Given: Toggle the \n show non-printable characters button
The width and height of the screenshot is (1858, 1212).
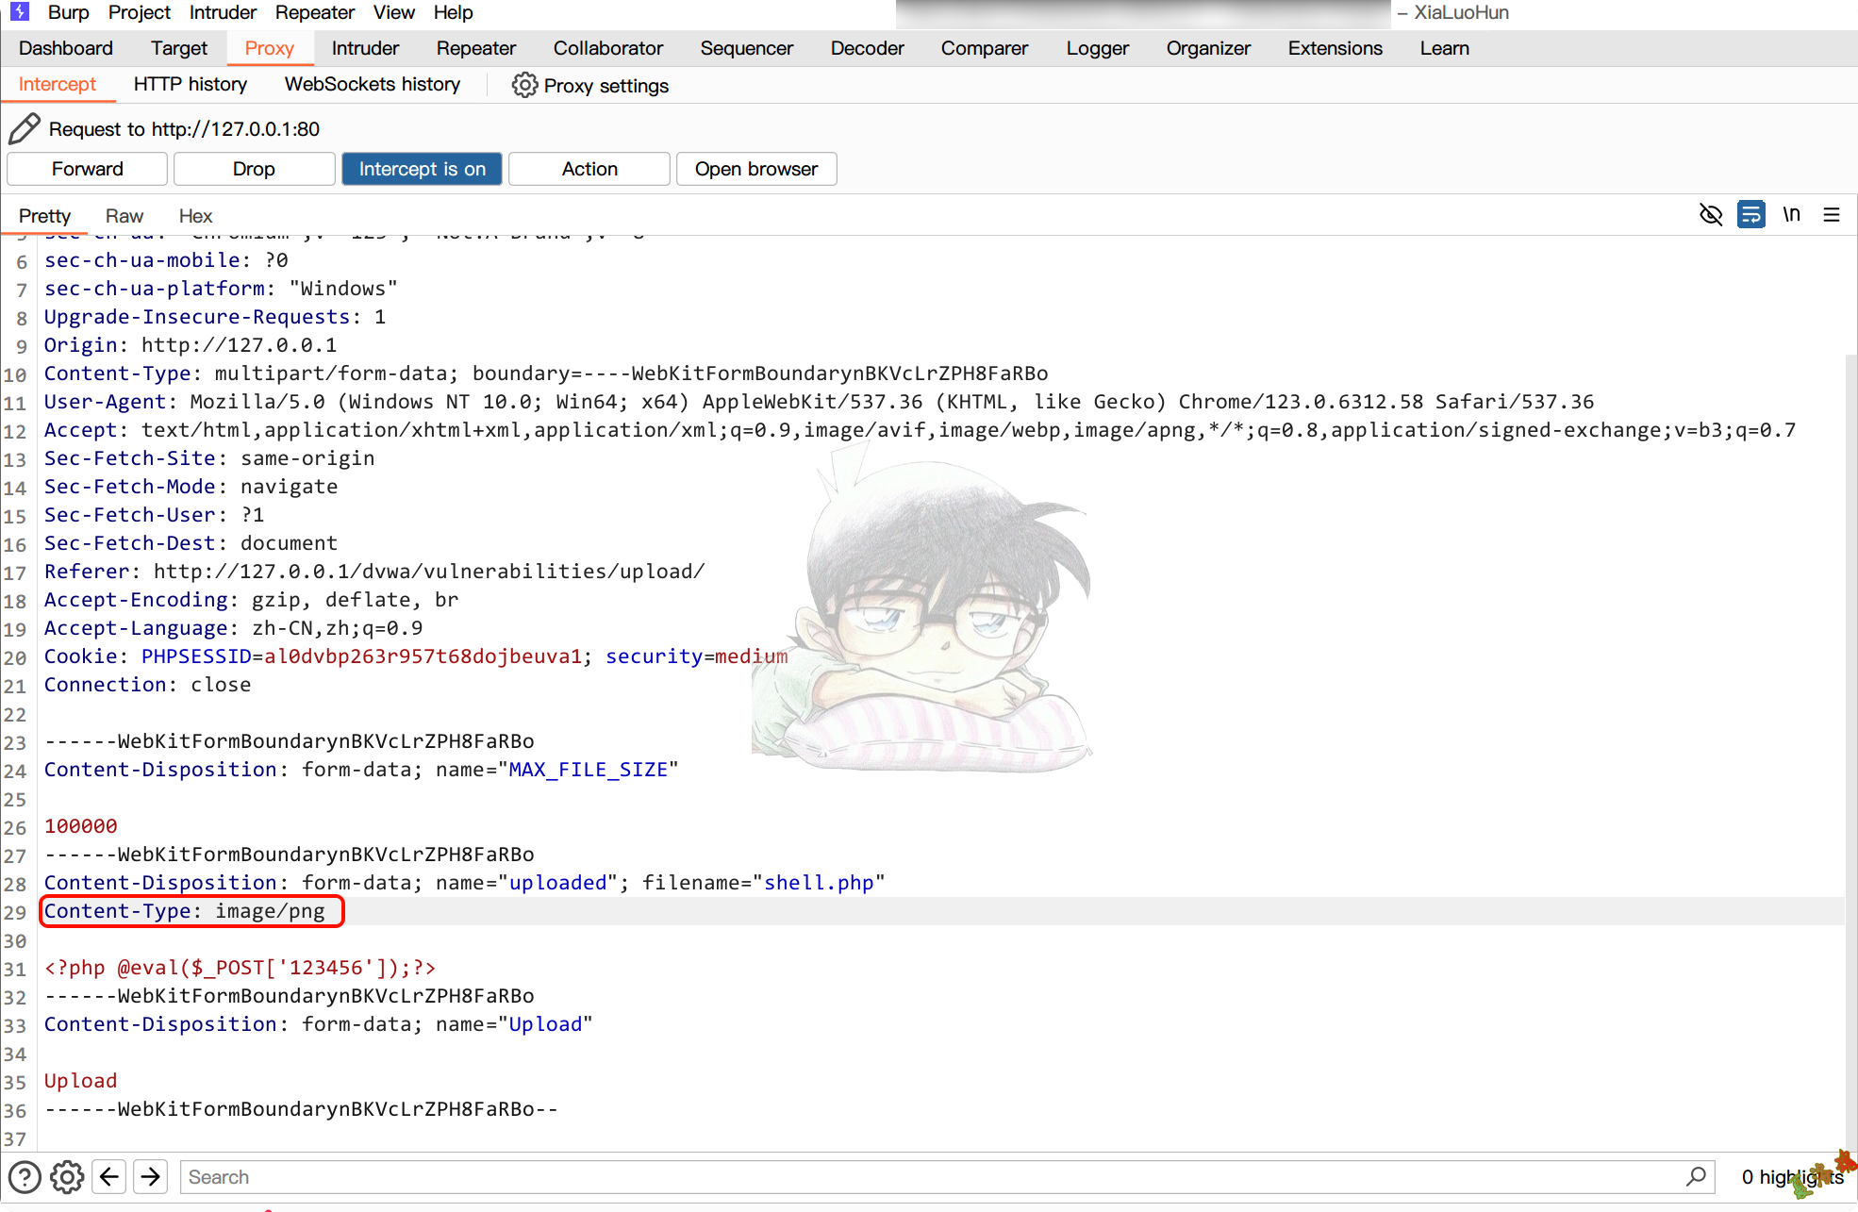Looking at the screenshot, I should (1792, 215).
